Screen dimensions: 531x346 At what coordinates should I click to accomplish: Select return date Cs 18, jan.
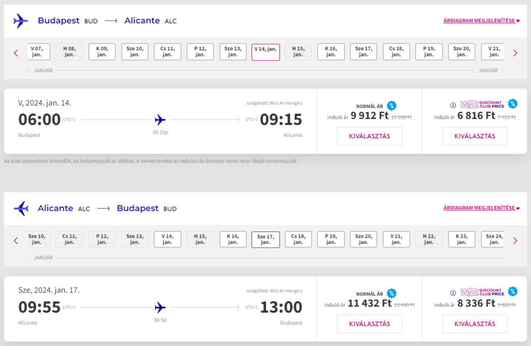pos(298,239)
